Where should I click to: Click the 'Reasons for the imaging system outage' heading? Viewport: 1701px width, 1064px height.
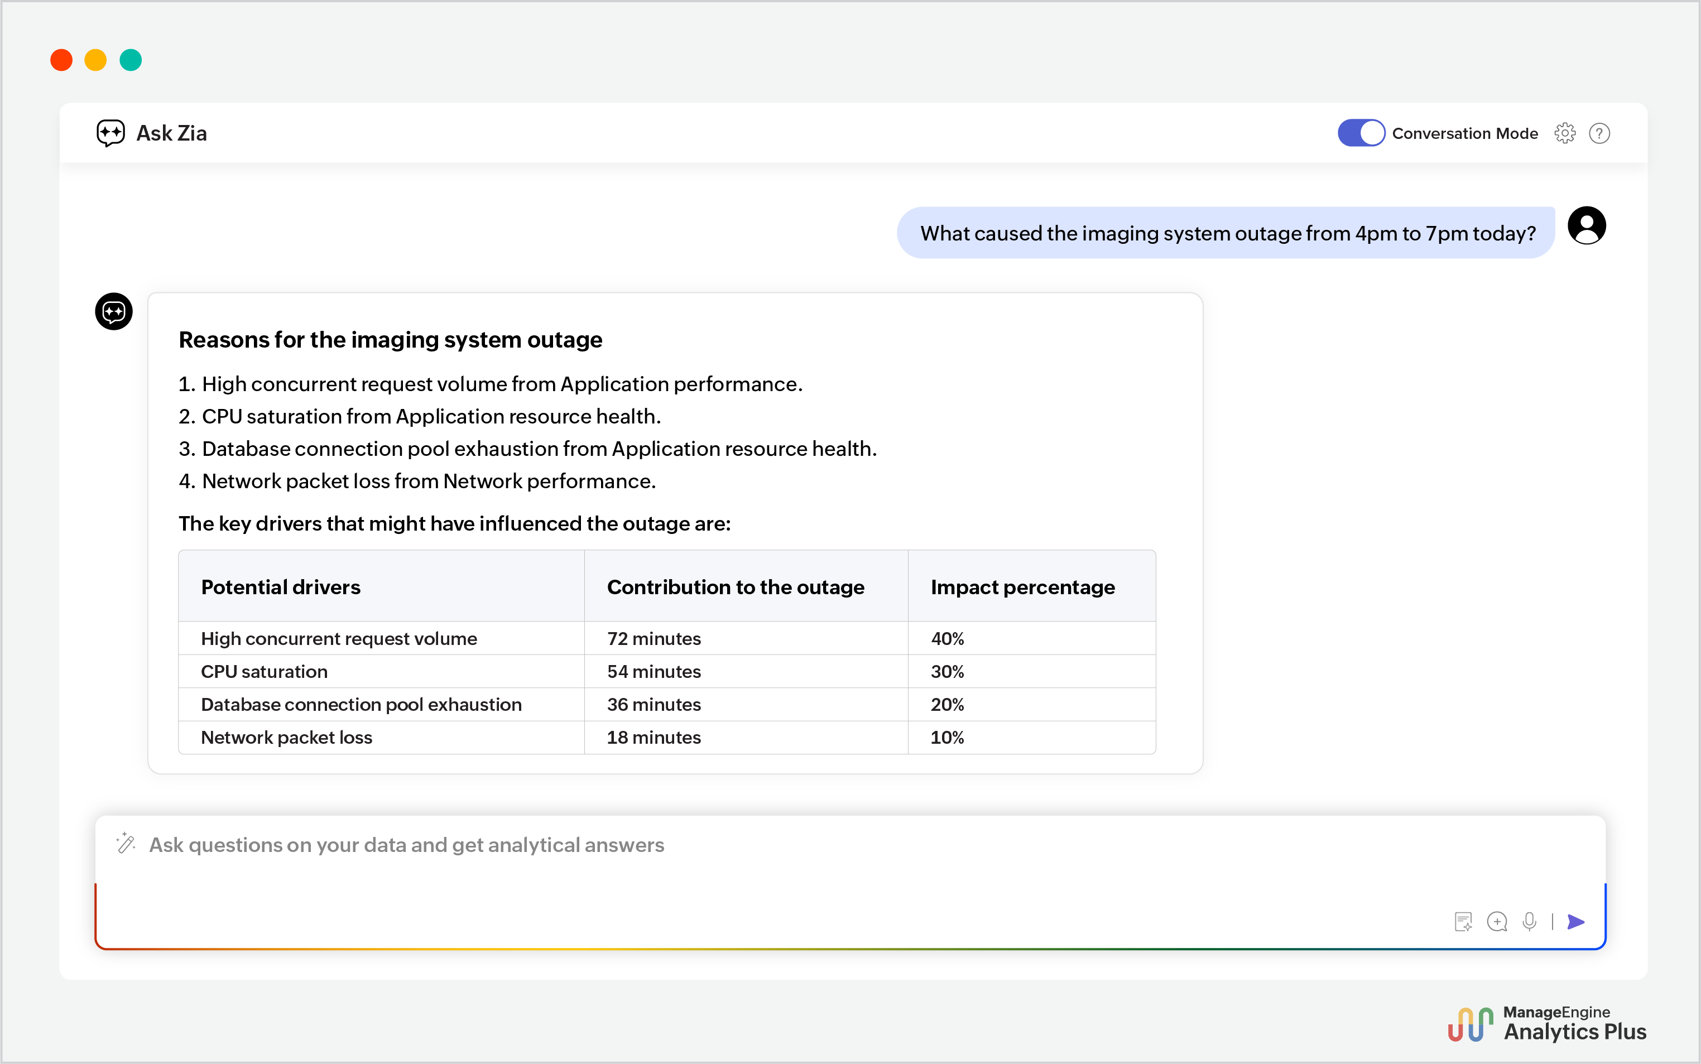391,339
